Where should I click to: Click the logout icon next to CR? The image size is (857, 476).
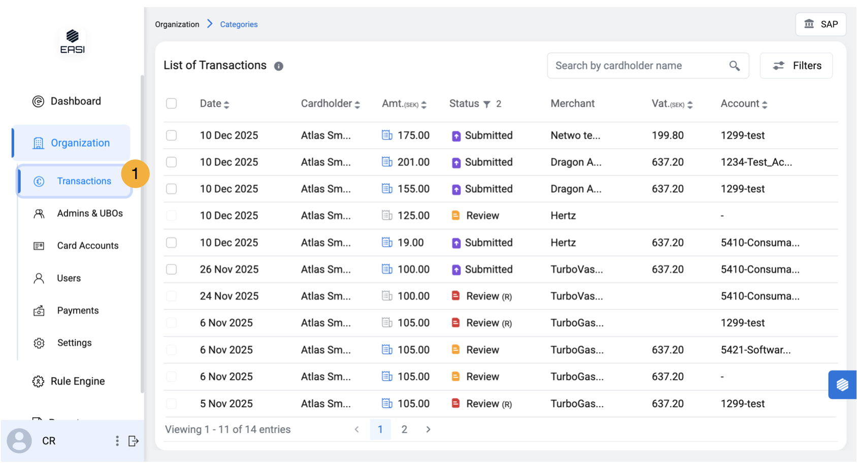[x=134, y=441]
